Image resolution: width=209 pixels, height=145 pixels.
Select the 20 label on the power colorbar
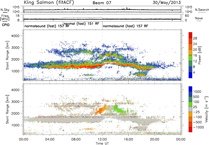[x=195, y=50]
